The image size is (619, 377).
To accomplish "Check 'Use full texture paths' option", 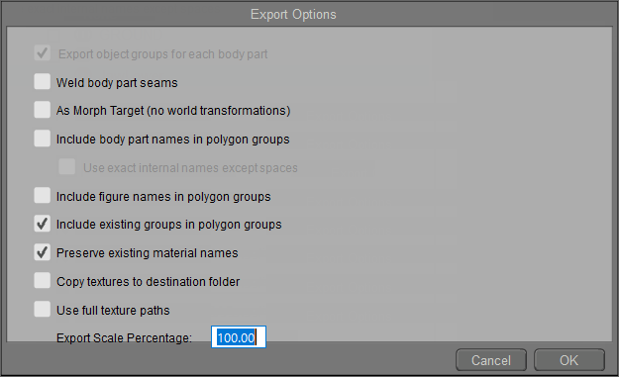I will pos(42,309).
